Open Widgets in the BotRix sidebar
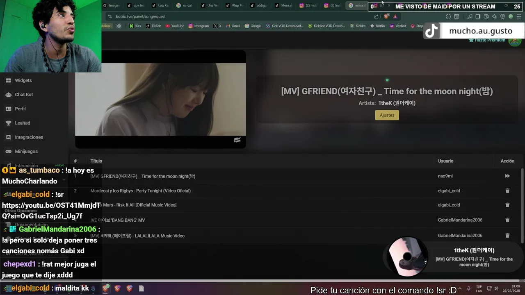Viewport: 525px width, 295px height. 23,80
